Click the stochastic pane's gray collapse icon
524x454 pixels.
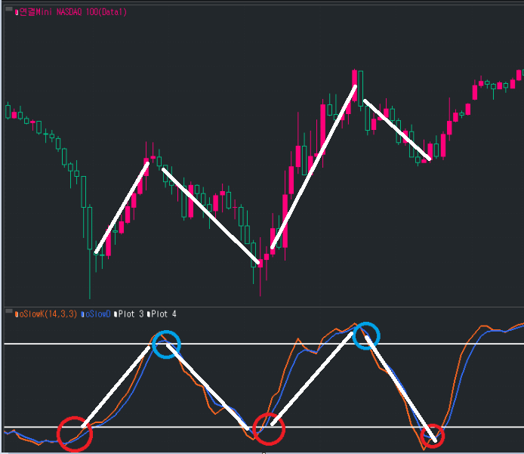9,311
